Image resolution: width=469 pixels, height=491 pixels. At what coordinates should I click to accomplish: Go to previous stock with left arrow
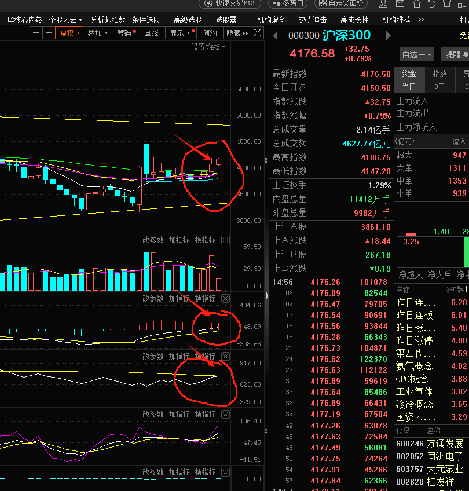coord(275,36)
